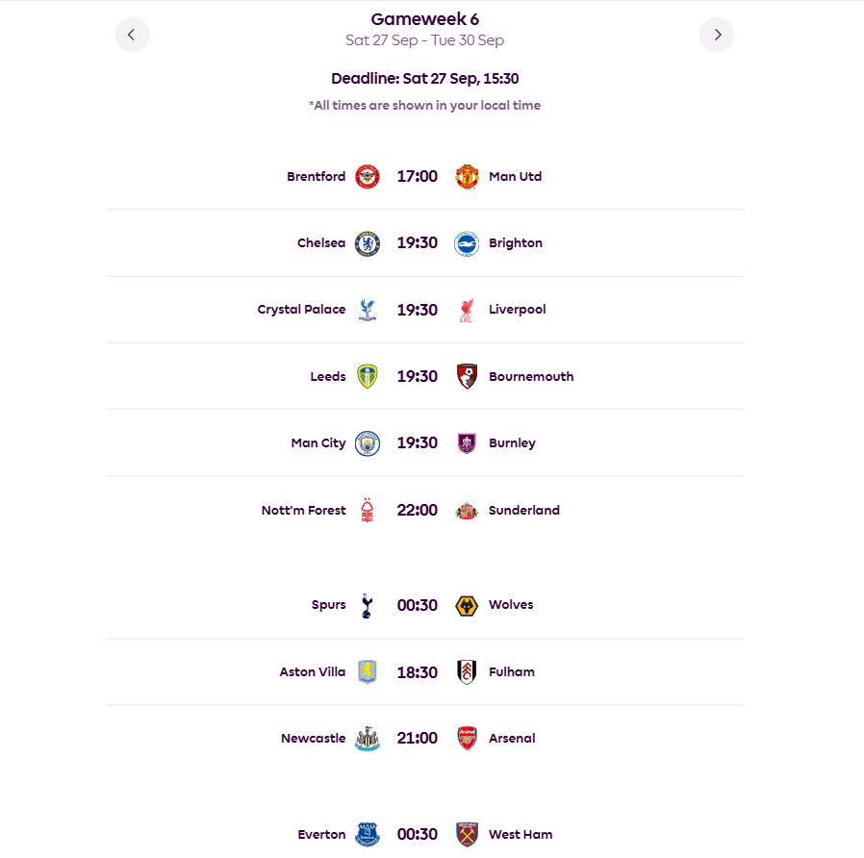Open the Sunderland team name link
The height and width of the screenshot is (858, 864).
[523, 511]
